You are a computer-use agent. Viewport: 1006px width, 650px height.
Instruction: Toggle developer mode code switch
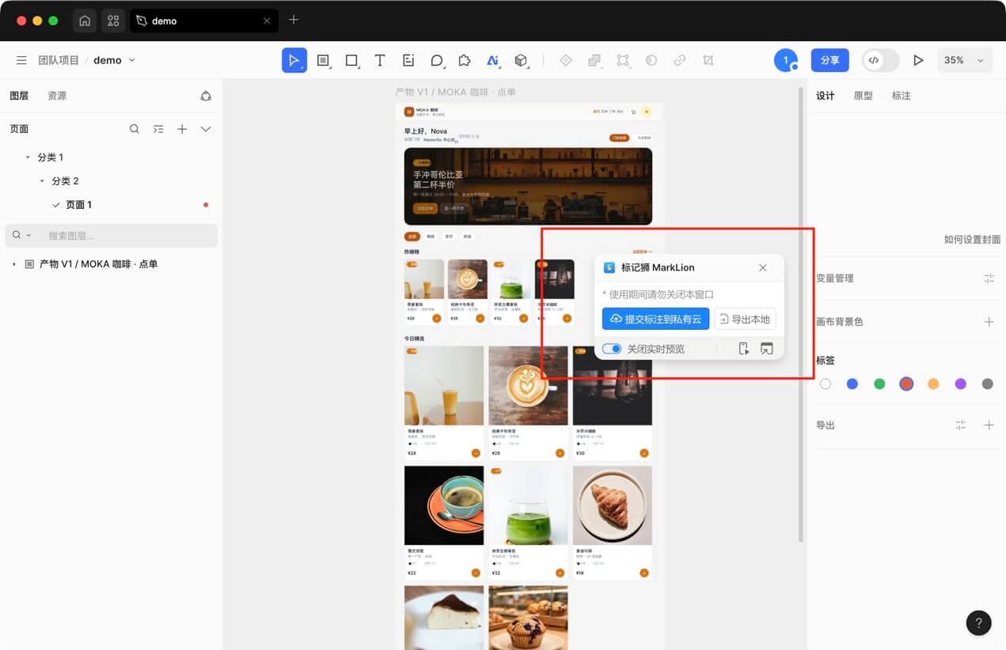(881, 60)
